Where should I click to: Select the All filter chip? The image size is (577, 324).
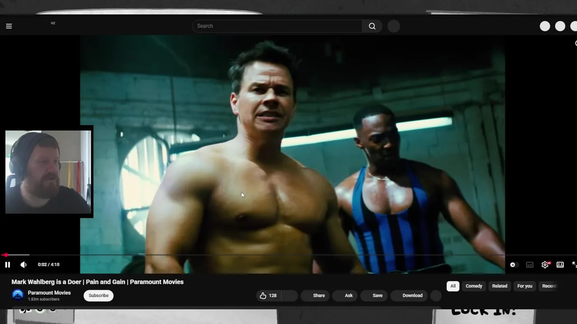point(453,286)
